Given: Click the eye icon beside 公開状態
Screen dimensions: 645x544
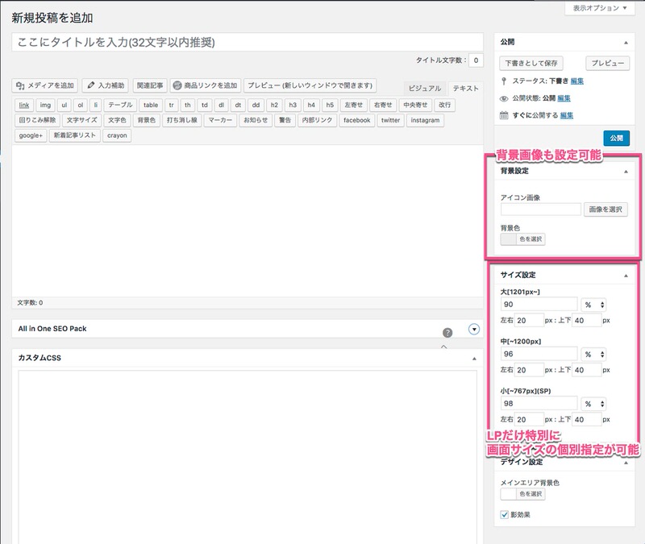Looking at the screenshot, I should (504, 98).
